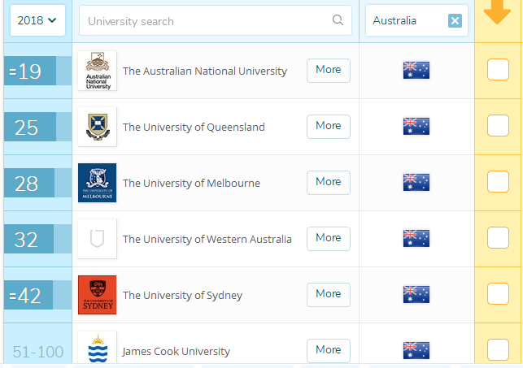Expand More details for James Cook University

(329, 350)
